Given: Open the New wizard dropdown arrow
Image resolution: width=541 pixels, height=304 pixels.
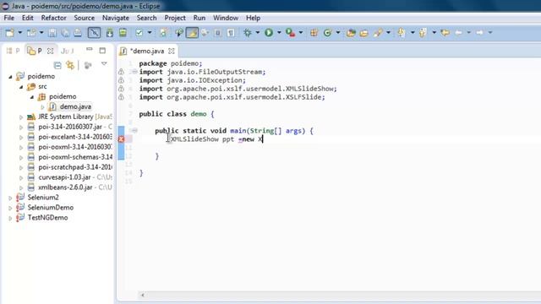Looking at the screenshot, I should coord(20,33).
